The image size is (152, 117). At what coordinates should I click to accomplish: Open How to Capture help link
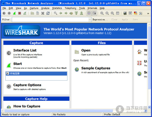click(27, 106)
